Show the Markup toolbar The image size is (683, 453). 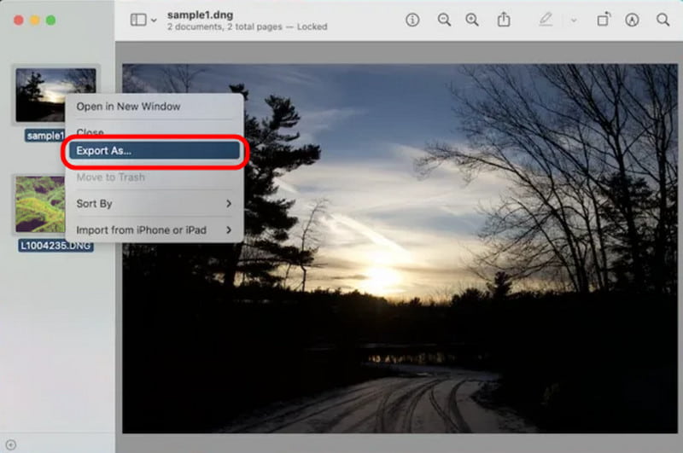[x=632, y=20]
